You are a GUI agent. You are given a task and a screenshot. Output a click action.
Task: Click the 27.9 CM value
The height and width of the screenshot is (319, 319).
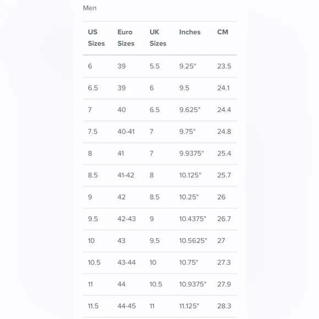[224, 284]
